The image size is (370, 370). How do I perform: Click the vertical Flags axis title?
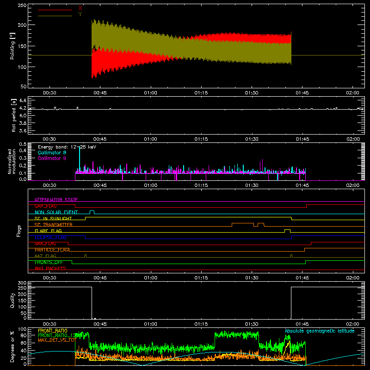pyautogui.click(x=18, y=231)
